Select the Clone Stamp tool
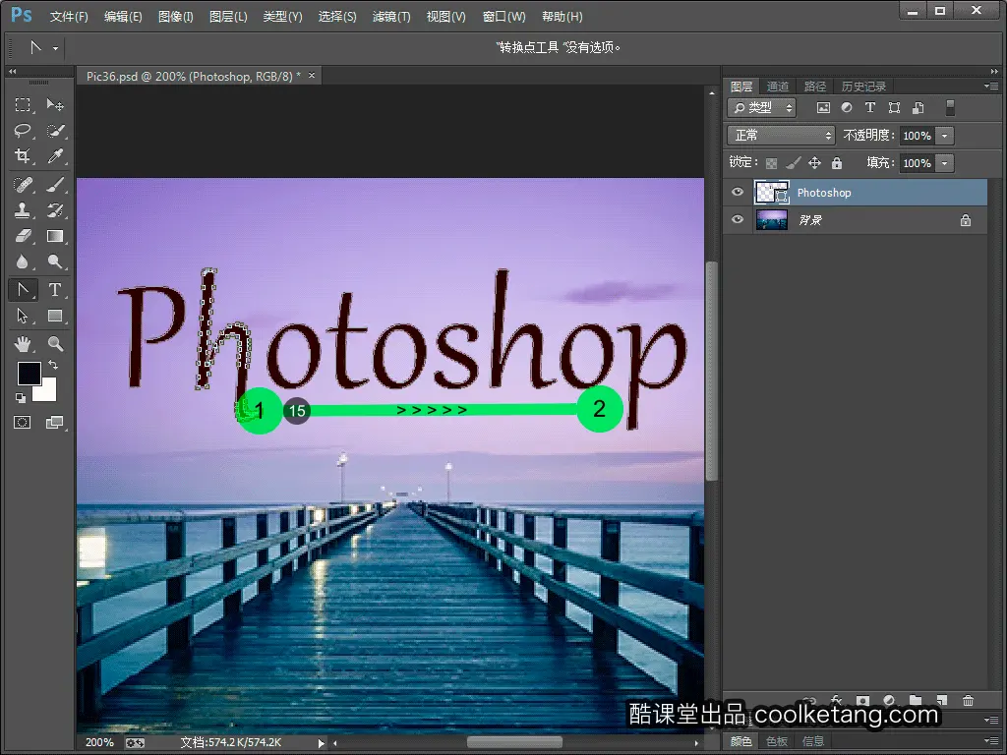1007x755 pixels. tap(24, 210)
